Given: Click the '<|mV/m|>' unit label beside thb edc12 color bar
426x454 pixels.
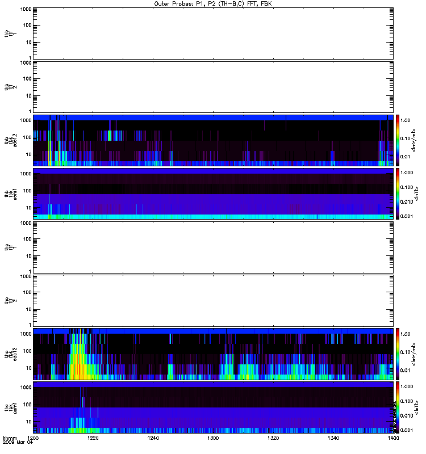Looking at the screenshot, I should pos(414,140).
